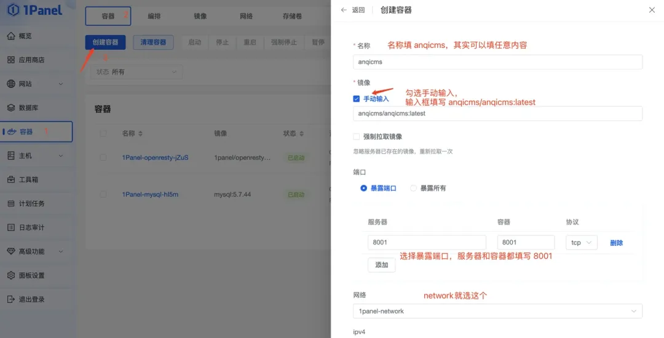664x338 pixels.
Task: Click the log icon beside 日志审计
Action: pyautogui.click(x=11, y=227)
